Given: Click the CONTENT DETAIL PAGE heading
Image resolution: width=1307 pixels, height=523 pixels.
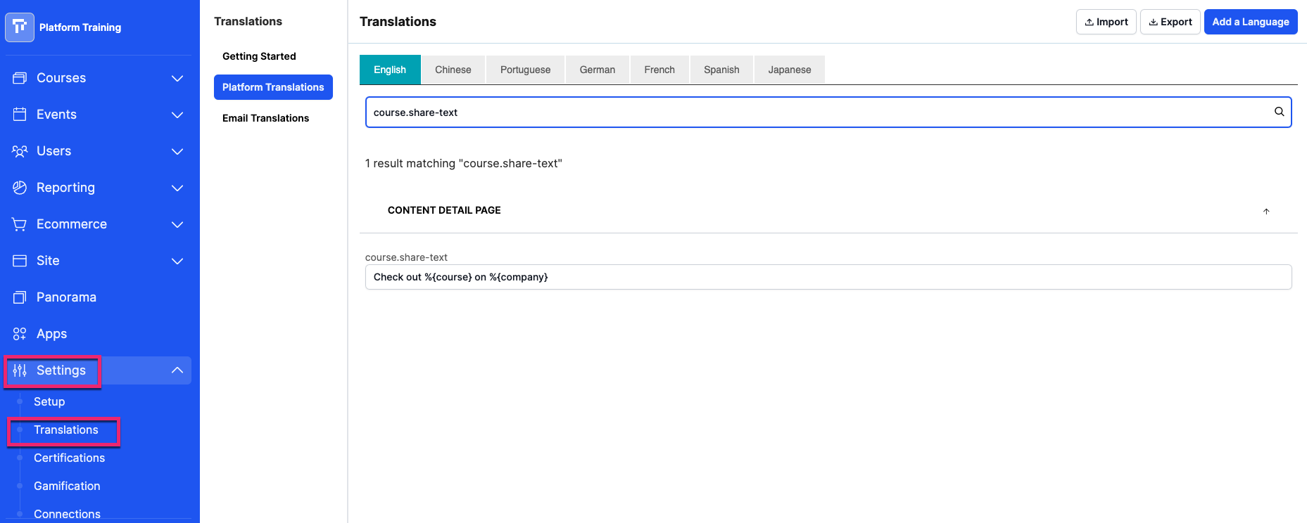Looking at the screenshot, I should click(444, 210).
